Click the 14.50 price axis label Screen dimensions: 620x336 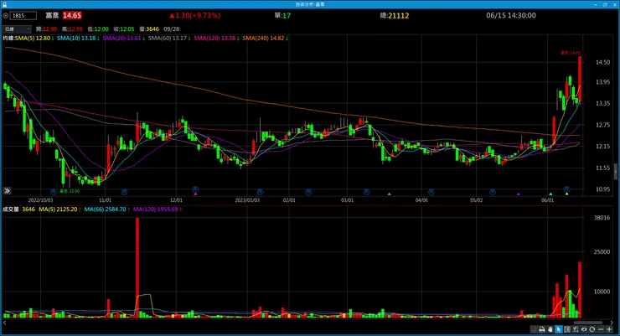tap(602, 63)
